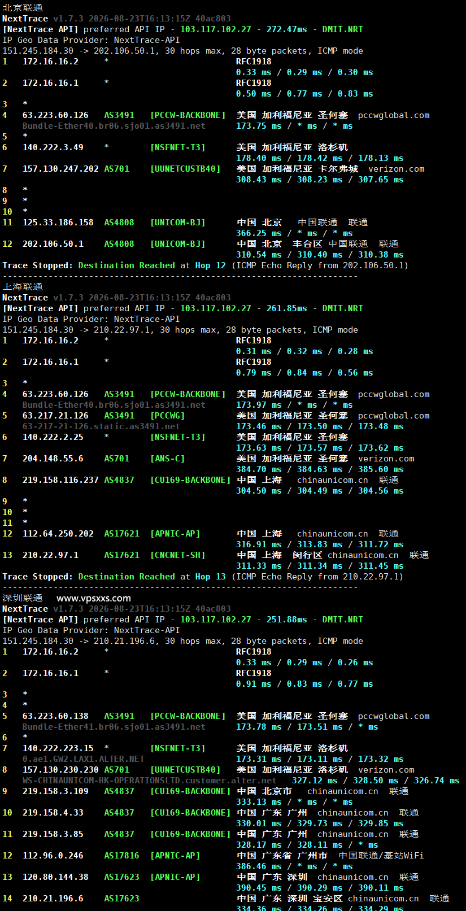
Task: Click the IP address 219.158.3.85
Action: pos(53,834)
